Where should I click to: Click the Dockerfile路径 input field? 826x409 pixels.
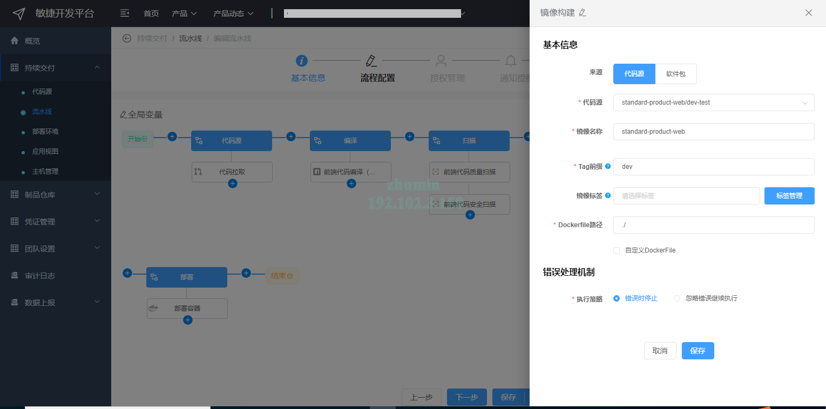point(714,225)
